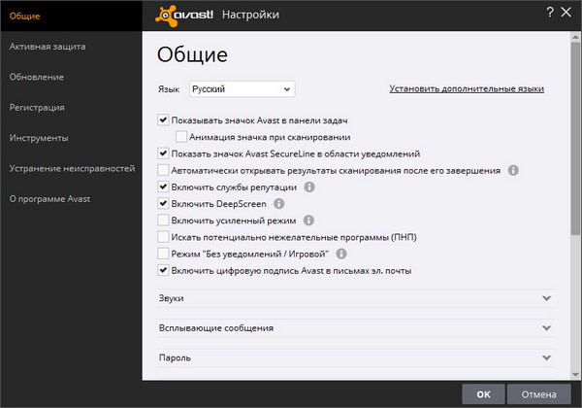Viewport: 582px width, 408px height.
Task: Open Инструменты section
Action: (39, 138)
